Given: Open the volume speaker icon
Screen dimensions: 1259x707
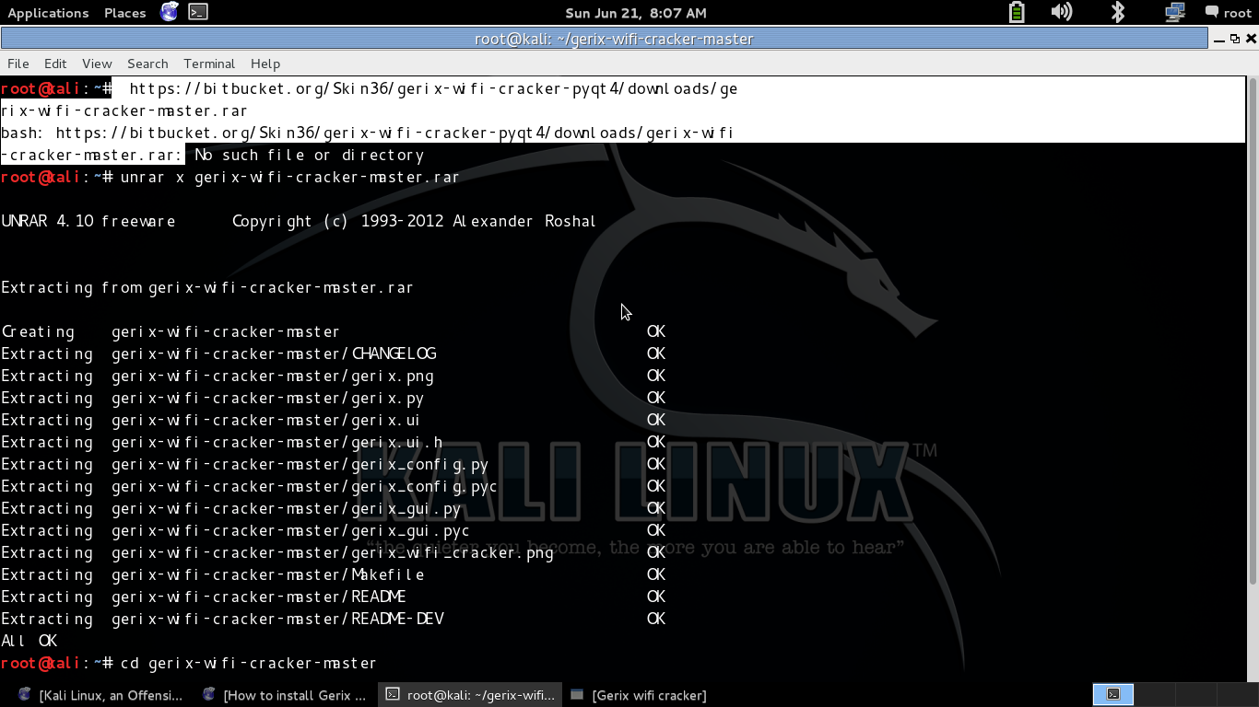Looking at the screenshot, I should pyautogui.click(x=1062, y=12).
